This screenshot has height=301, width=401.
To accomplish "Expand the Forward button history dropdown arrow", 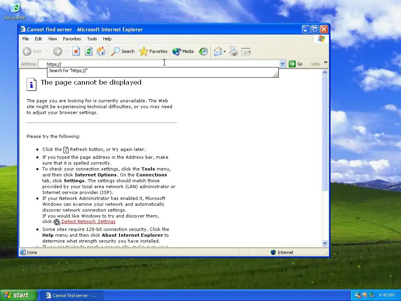I will (x=67, y=51).
